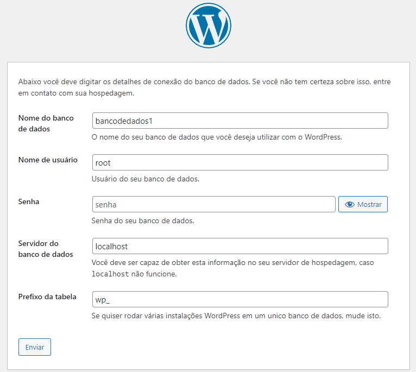Click the "Servidor do banco de dados" label
This screenshot has height=372, width=416.
pyautogui.click(x=46, y=249)
